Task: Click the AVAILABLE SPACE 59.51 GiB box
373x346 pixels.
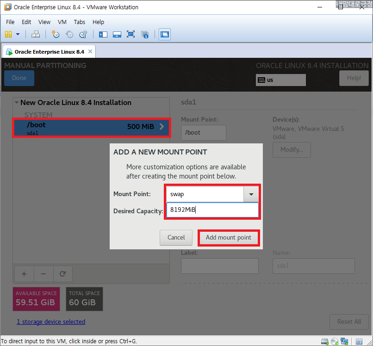Action: (x=36, y=299)
